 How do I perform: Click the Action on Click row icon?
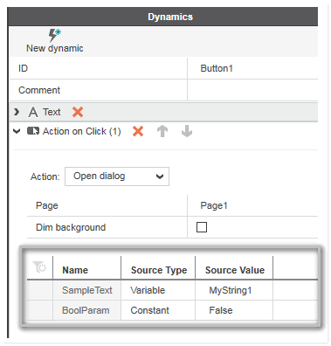pos(33,131)
